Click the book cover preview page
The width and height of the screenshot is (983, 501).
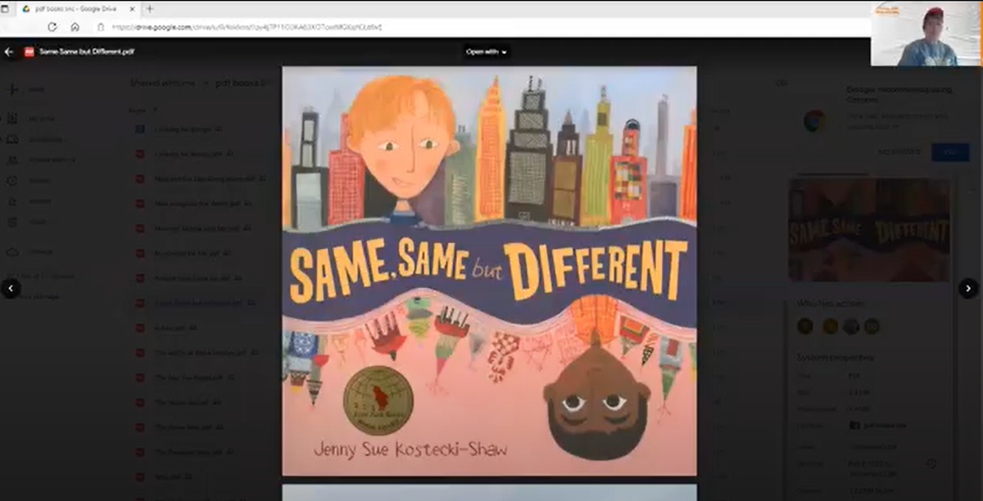coord(489,270)
